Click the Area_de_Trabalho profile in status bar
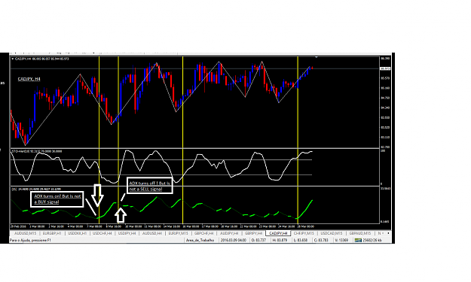The image size is (471, 282). pyautogui.click(x=200, y=240)
